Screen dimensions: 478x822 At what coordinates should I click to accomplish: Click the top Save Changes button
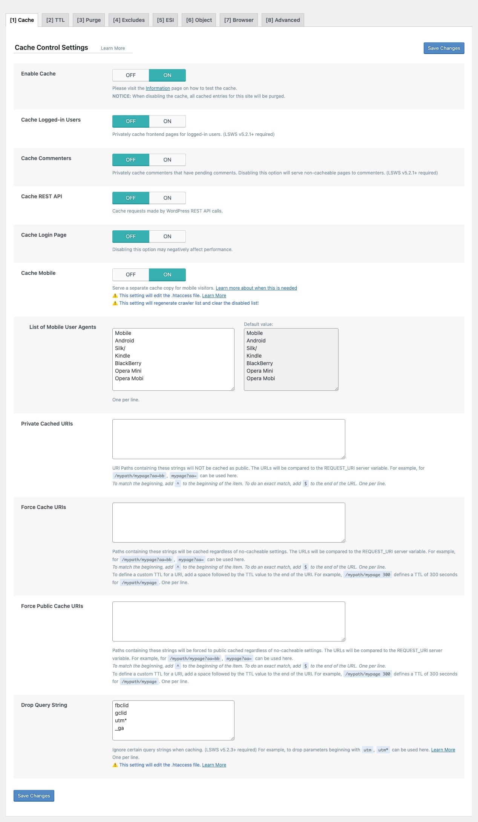[x=444, y=48]
